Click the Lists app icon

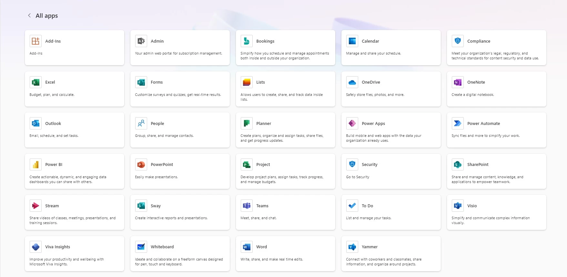[x=247, y=82]
